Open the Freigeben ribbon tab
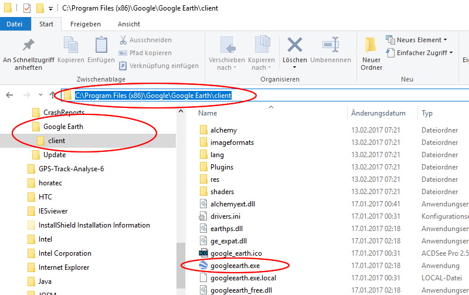 tap(85, 24)
